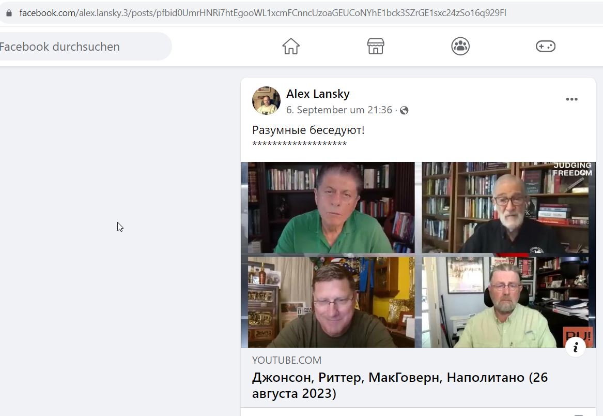The width and height of the screenshot is (603, 416).
Task: Open the Groups icon
Action: pos(460,46)
